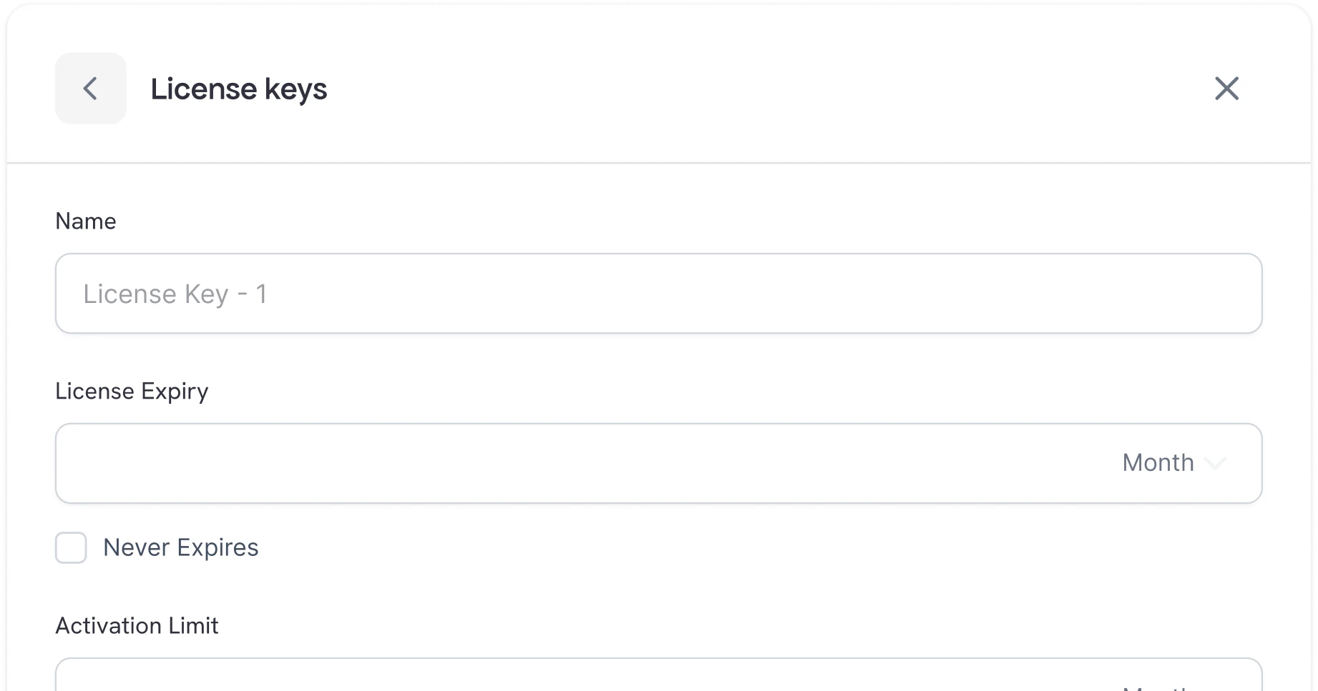
Task: Click the Name input field
Action: (658, 294)
